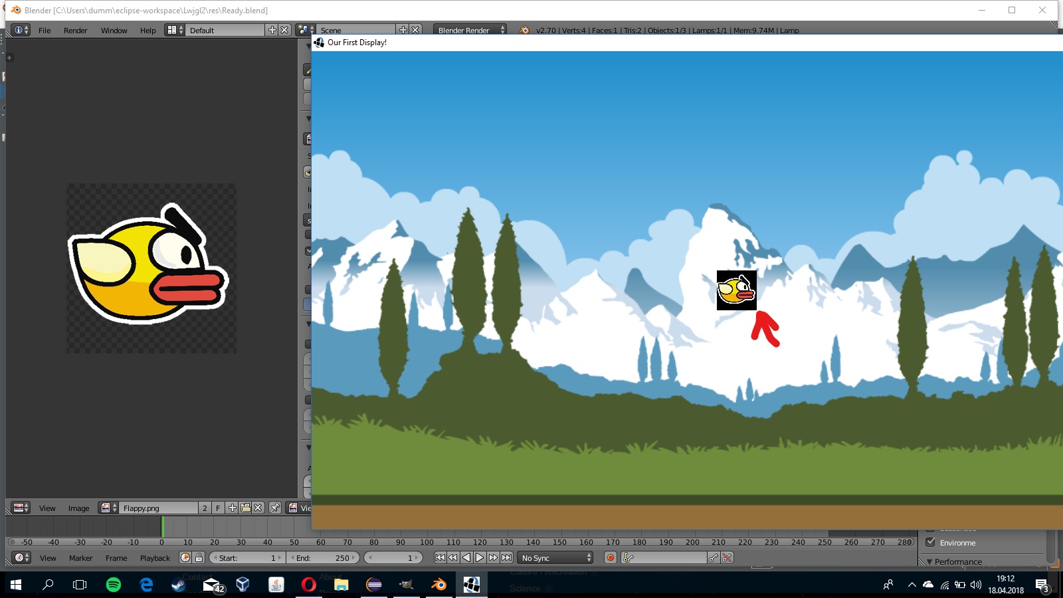Click the Start frame field
The width and height of the screenshot is (1063, 598).
246,557
